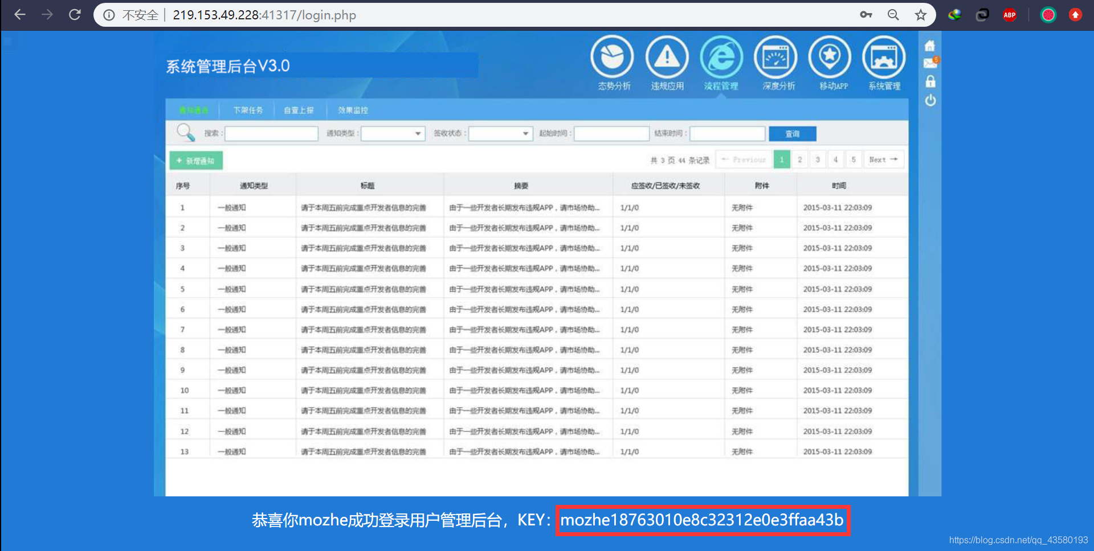
Task: Open the 系统管理 picture window icon
Action: click(x=884, y=57)
